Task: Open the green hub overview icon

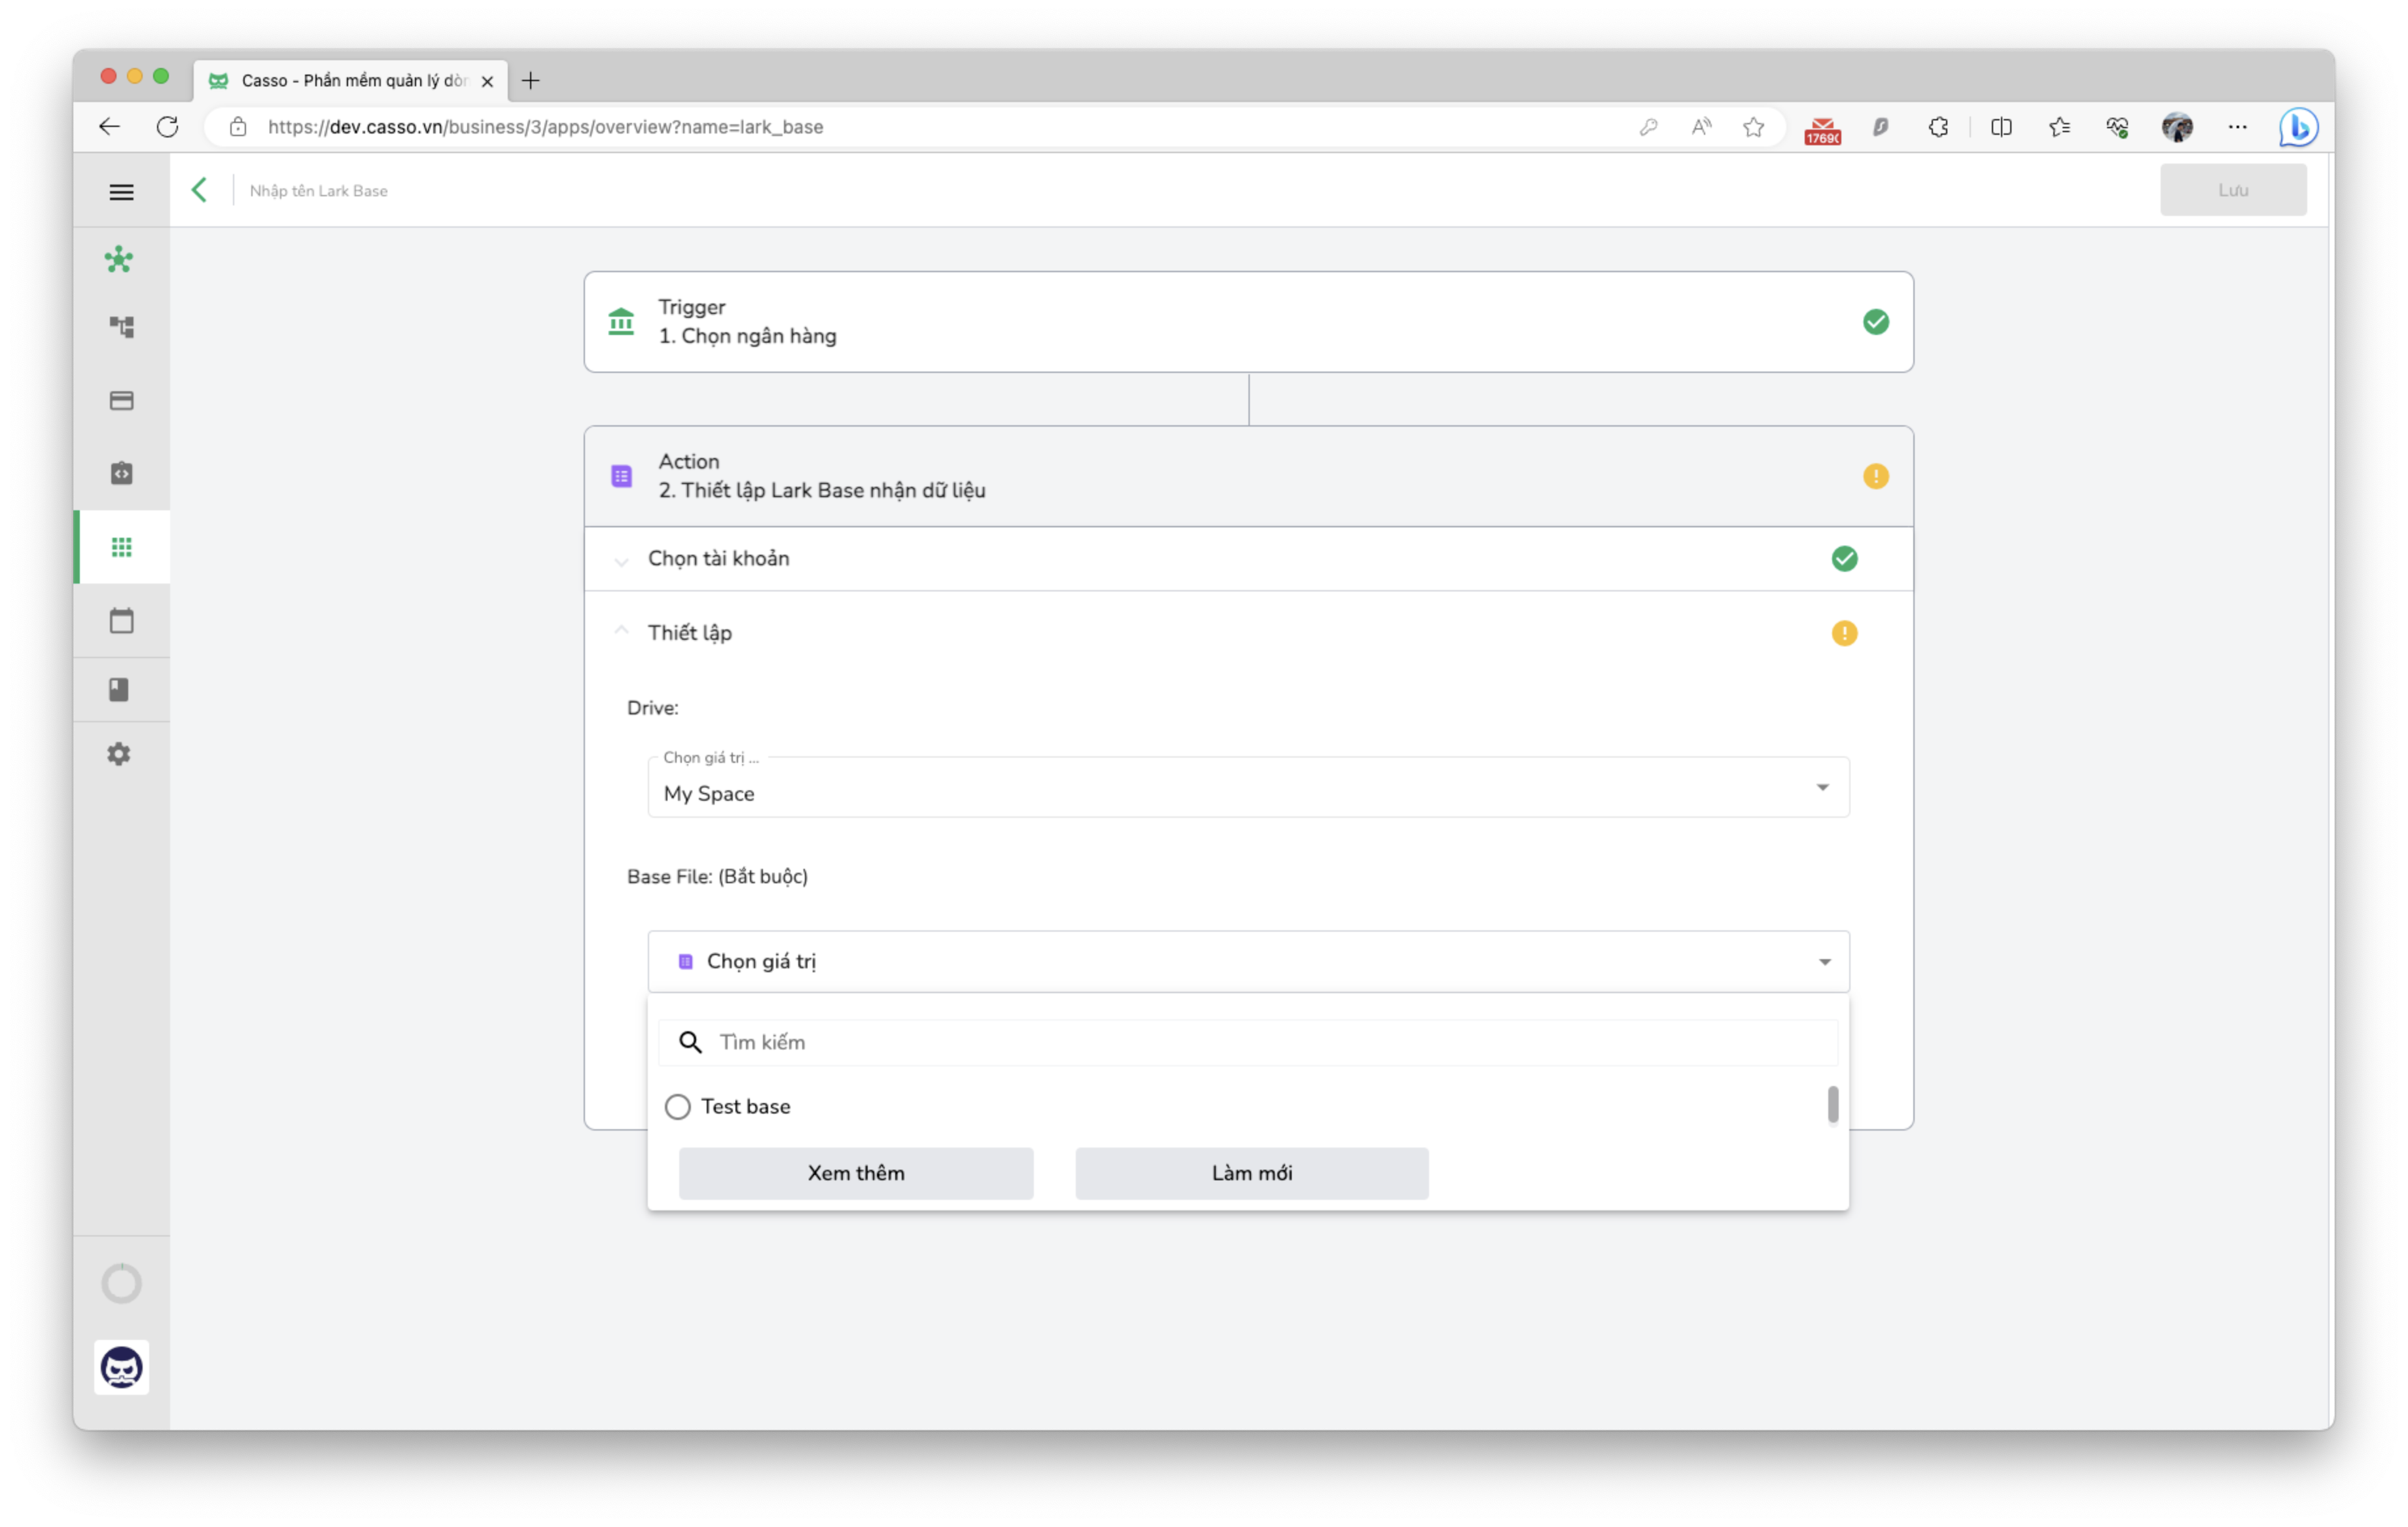Action: [119, 259]
